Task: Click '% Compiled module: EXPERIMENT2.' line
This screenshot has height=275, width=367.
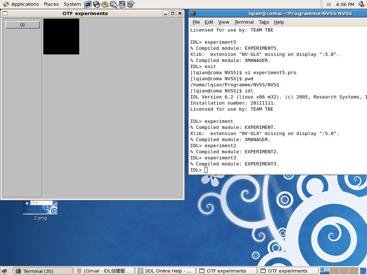Action: coord(234,152)
